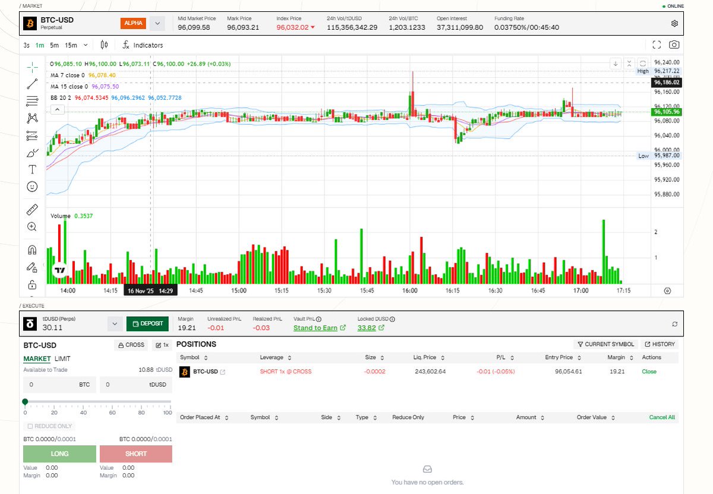Click the down-arrow pane button on chart
Viewport: 713px width, 494px height.
point(616,63)
